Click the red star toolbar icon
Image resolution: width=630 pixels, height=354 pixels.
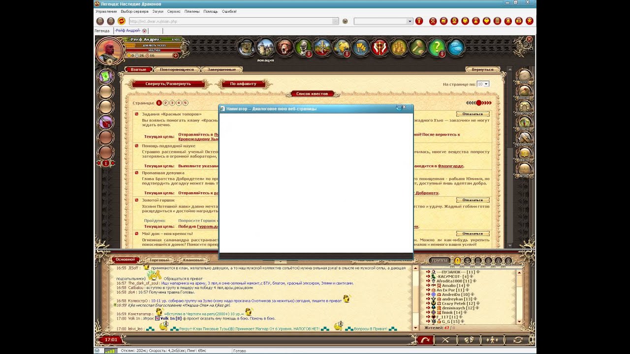tap(530, 21)
